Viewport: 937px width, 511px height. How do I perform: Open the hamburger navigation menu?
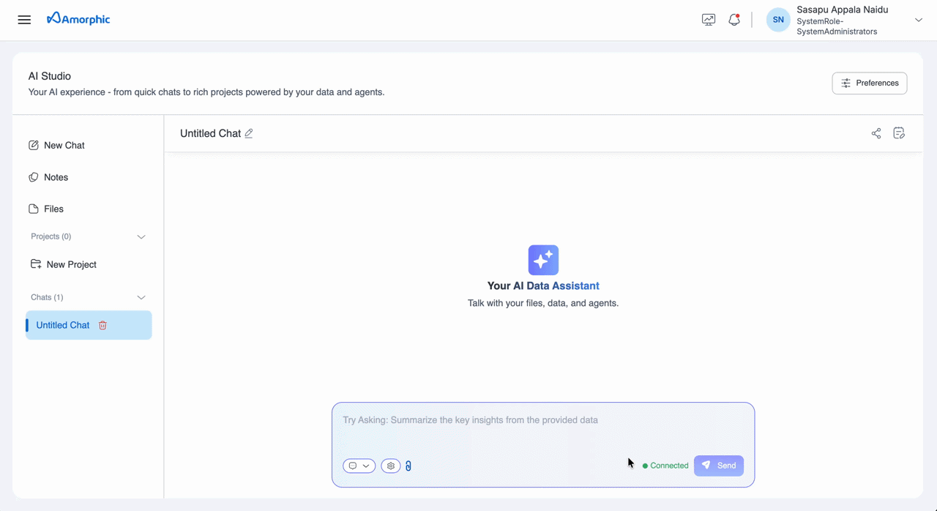[x=24, y=20]
